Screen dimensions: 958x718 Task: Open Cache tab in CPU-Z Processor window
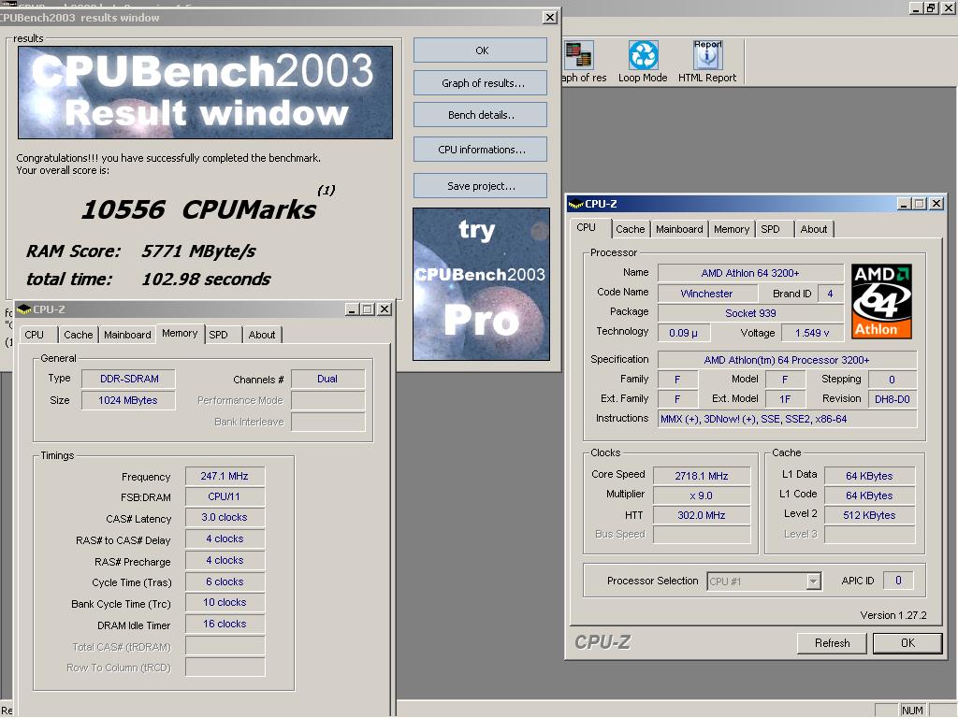pos(630,229)
